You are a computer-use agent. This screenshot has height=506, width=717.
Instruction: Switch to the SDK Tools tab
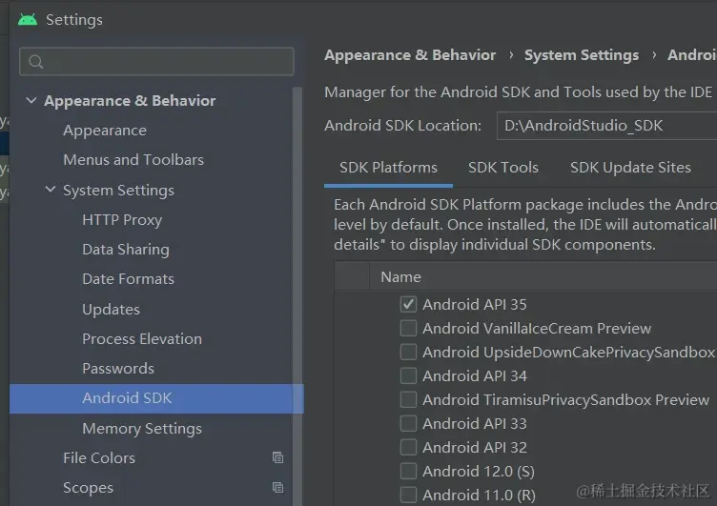point(503,168)
